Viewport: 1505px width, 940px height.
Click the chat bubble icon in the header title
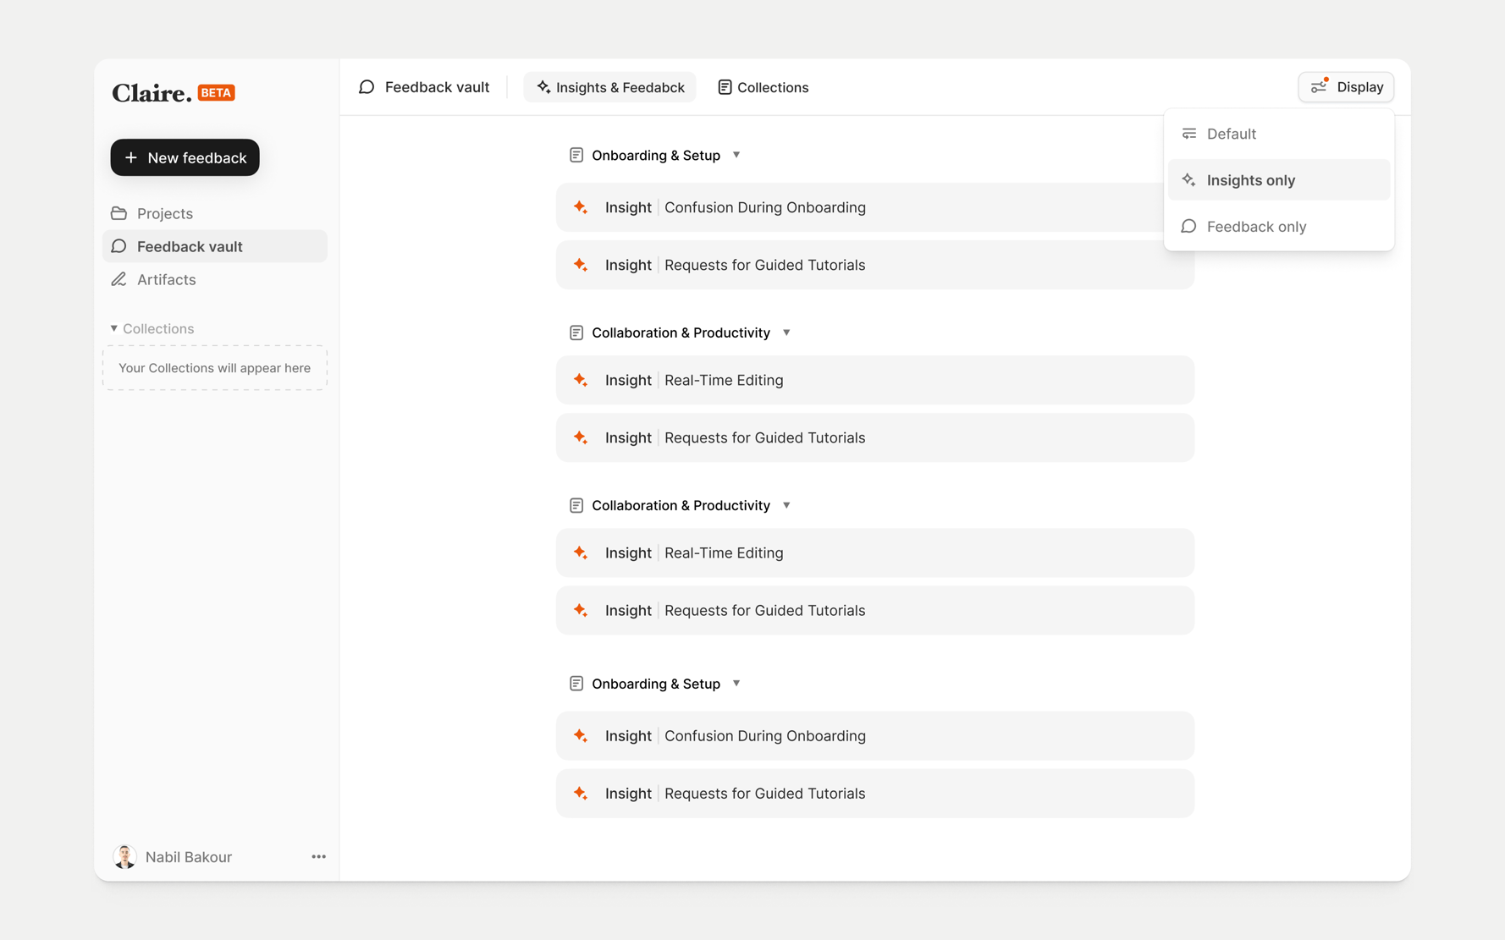367,87
